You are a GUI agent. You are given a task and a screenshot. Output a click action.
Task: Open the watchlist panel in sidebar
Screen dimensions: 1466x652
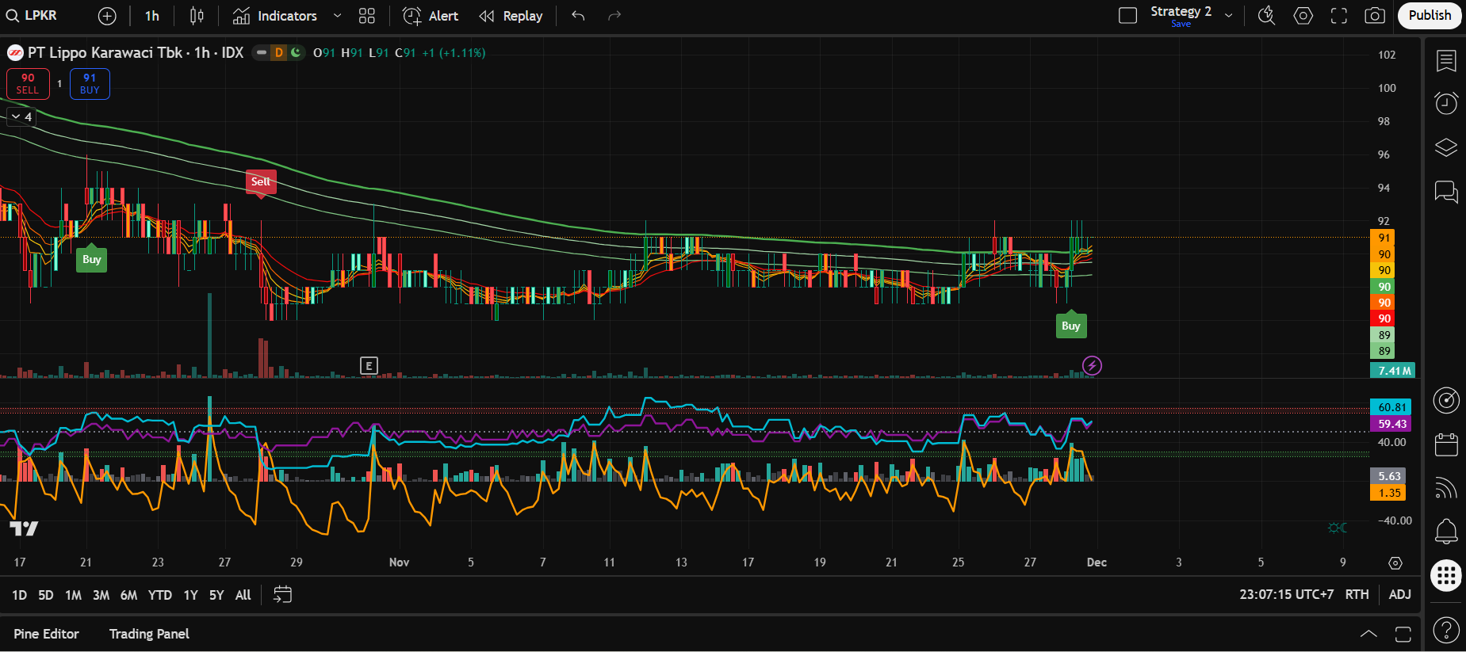pos(1446,61)
